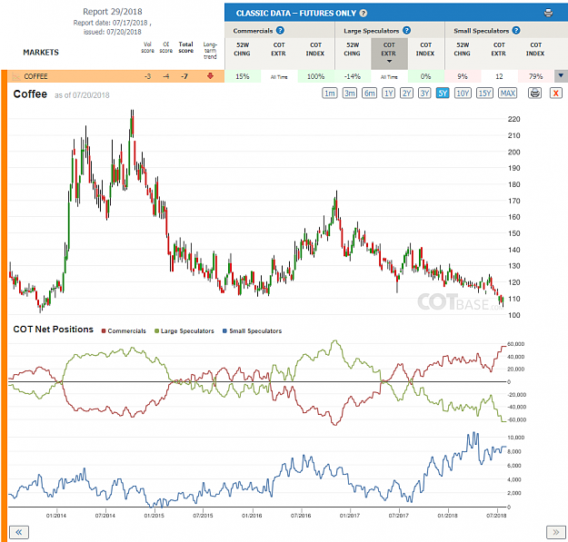Image resolution: width=568 pixels, height=542 pixels.
Task: Go to previous page with left arrows
Action: (x=19, y=532)
